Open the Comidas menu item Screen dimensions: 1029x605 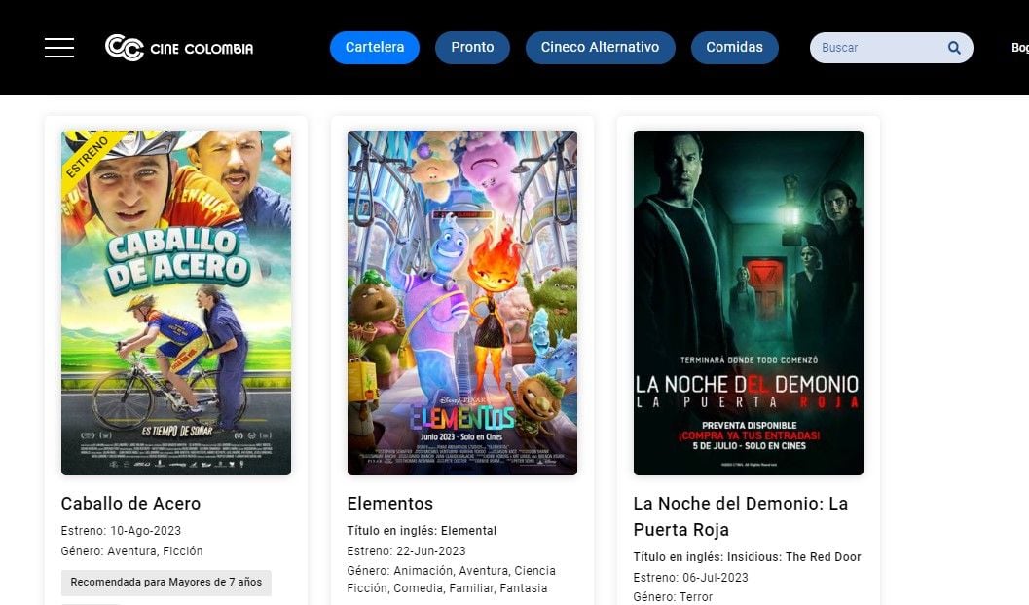coord(734,46)
